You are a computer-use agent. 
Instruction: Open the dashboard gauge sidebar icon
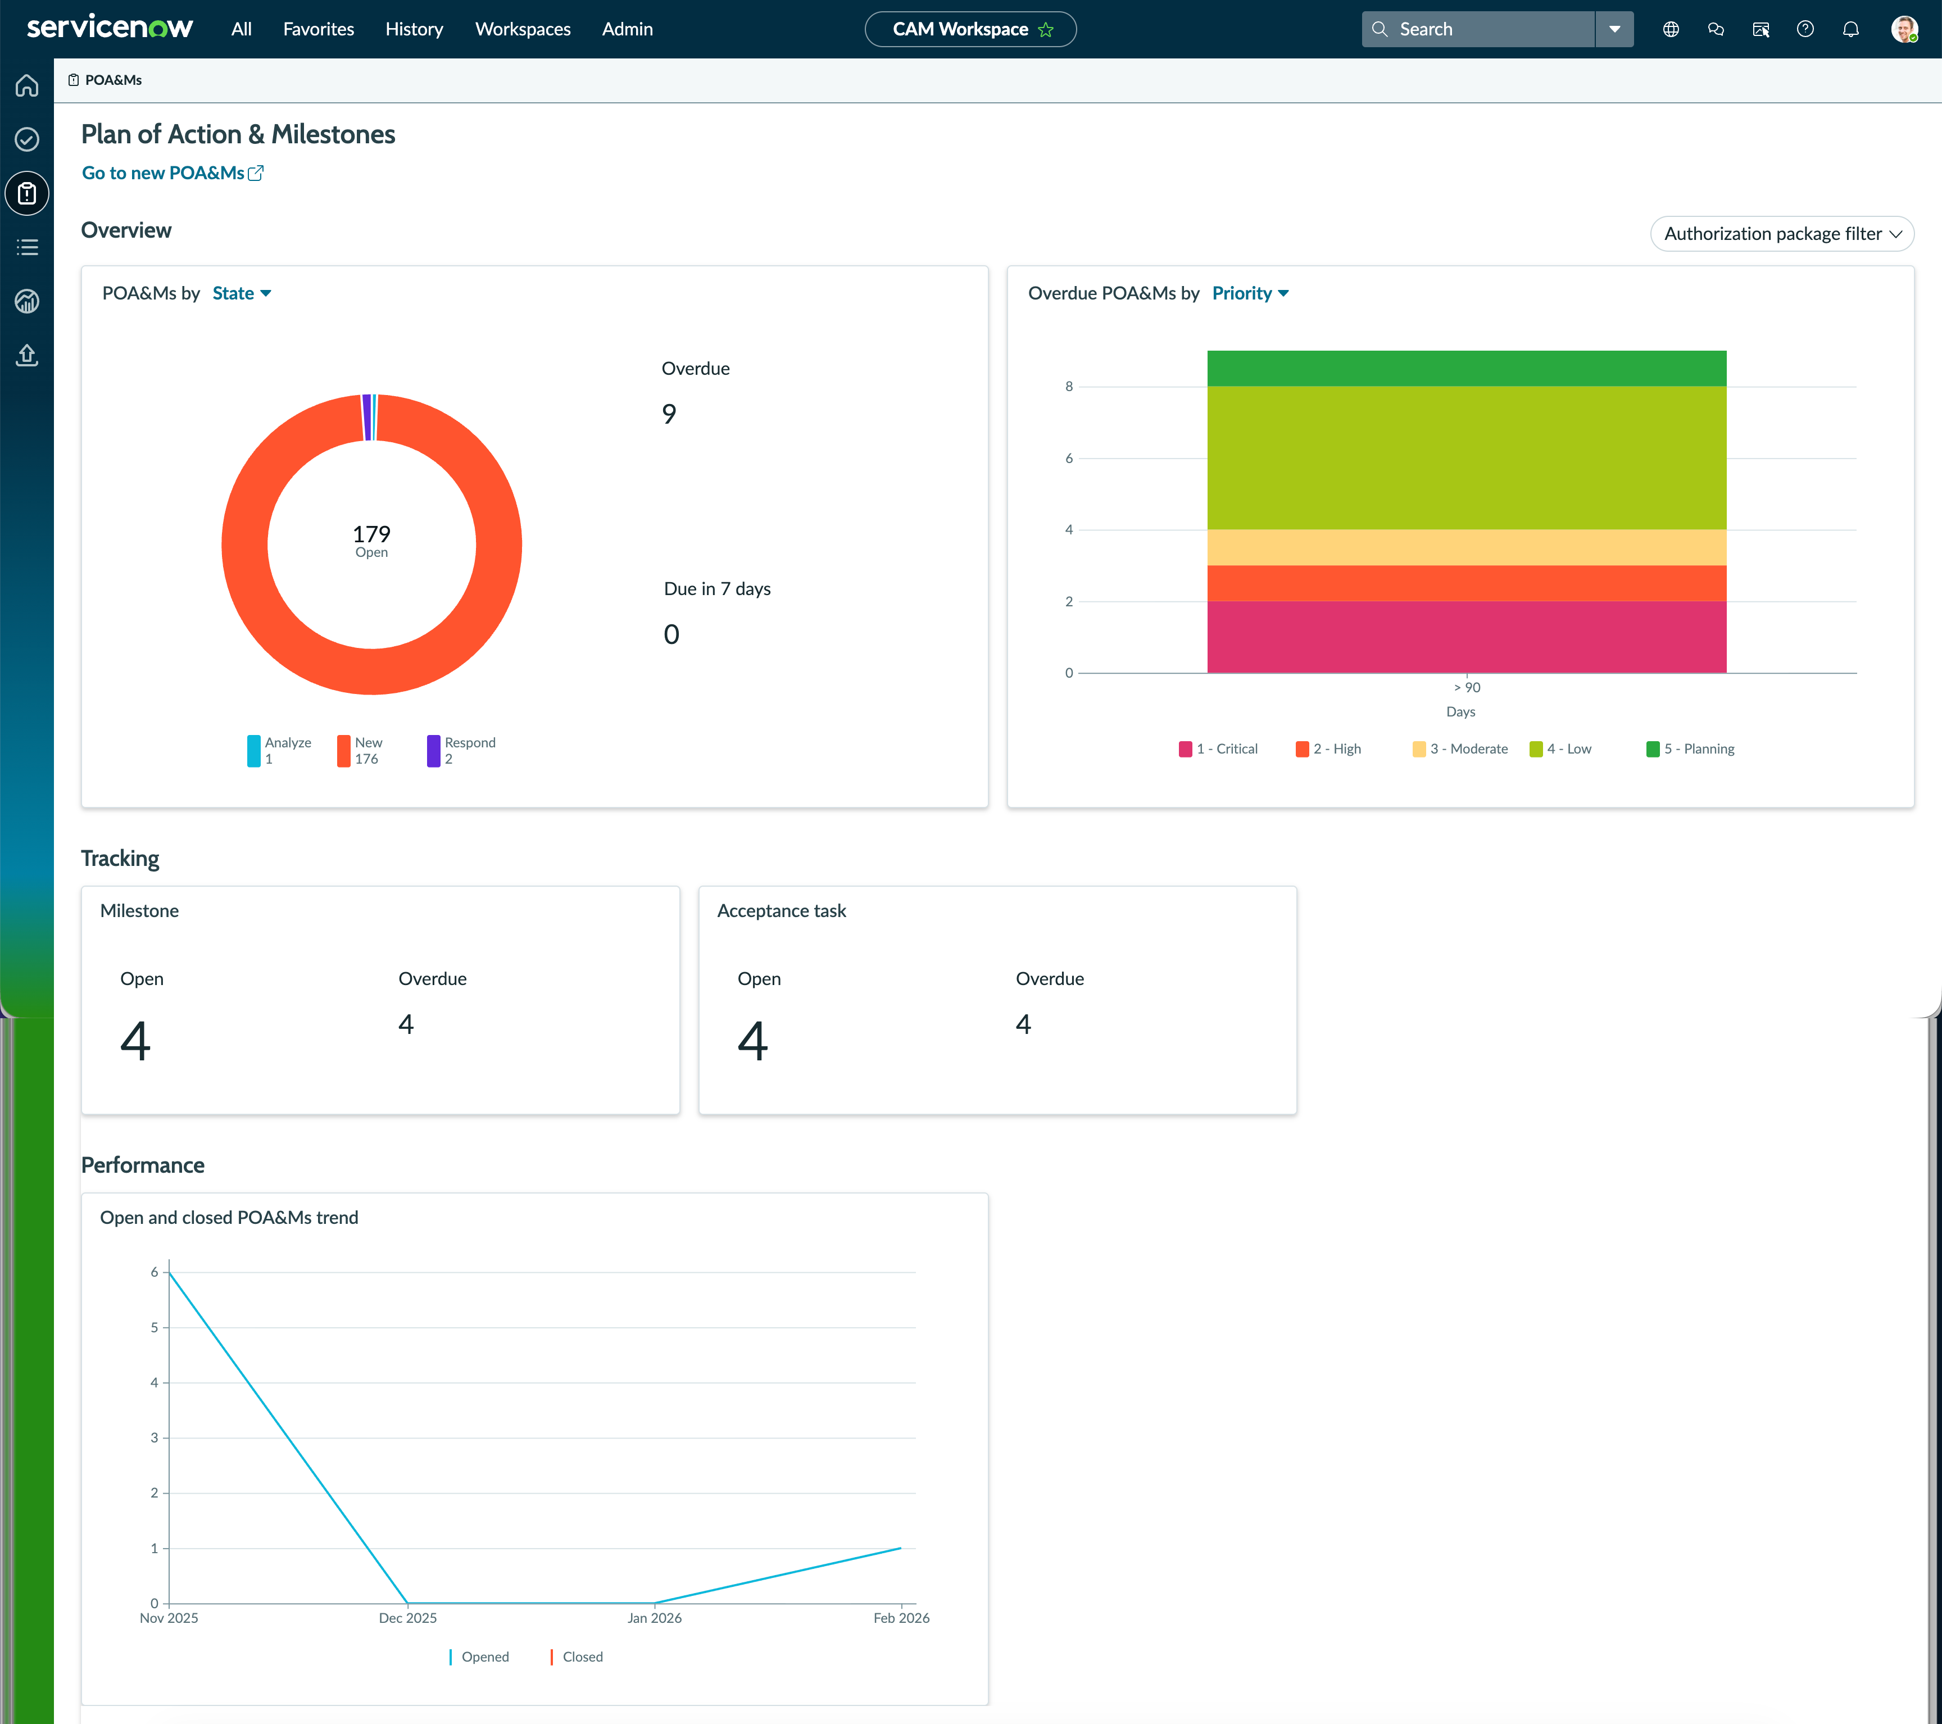tap(26, 301)
